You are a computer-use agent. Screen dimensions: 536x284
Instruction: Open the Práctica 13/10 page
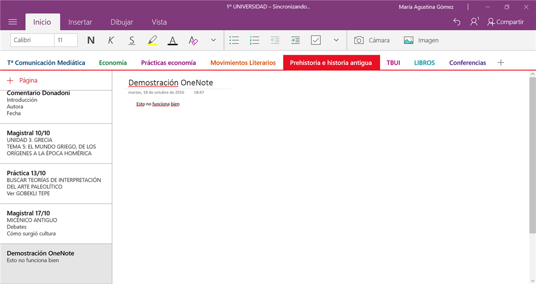pyautogui.click(x=55, y=184)
